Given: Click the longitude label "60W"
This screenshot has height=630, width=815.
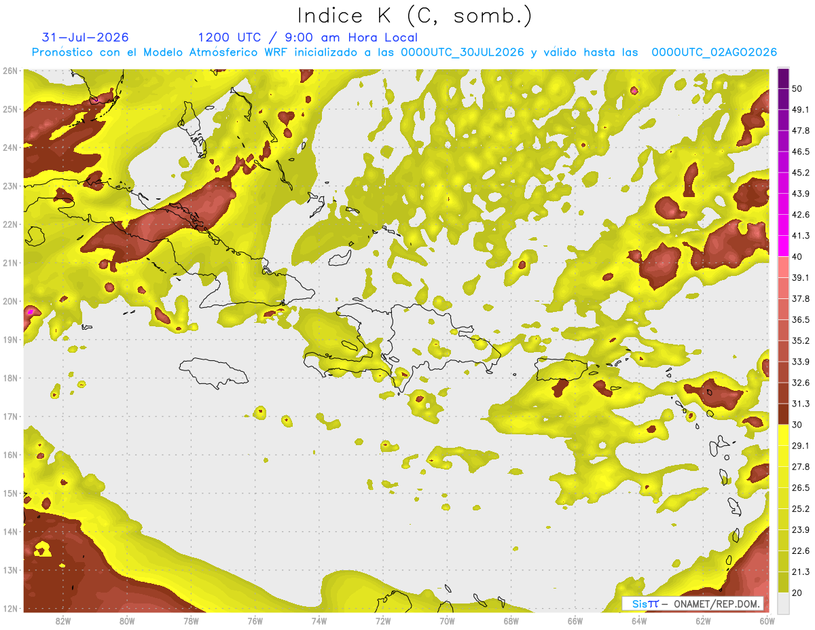Looking at the screenshot, I should (x=767, y=621).
